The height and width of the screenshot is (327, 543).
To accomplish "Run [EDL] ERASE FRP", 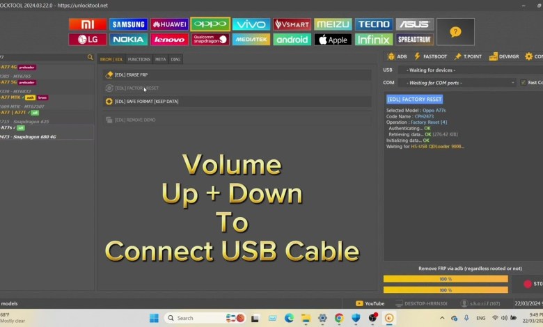I will (237, 74).
